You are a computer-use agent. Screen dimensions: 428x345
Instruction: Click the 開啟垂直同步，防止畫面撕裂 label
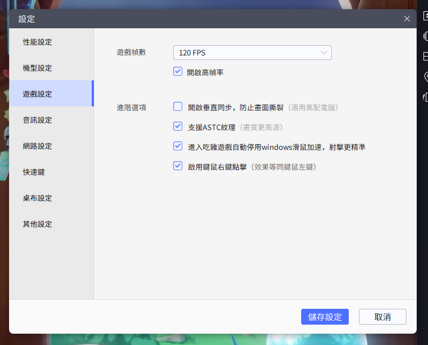pyautogui.click(x=236, y=107)
